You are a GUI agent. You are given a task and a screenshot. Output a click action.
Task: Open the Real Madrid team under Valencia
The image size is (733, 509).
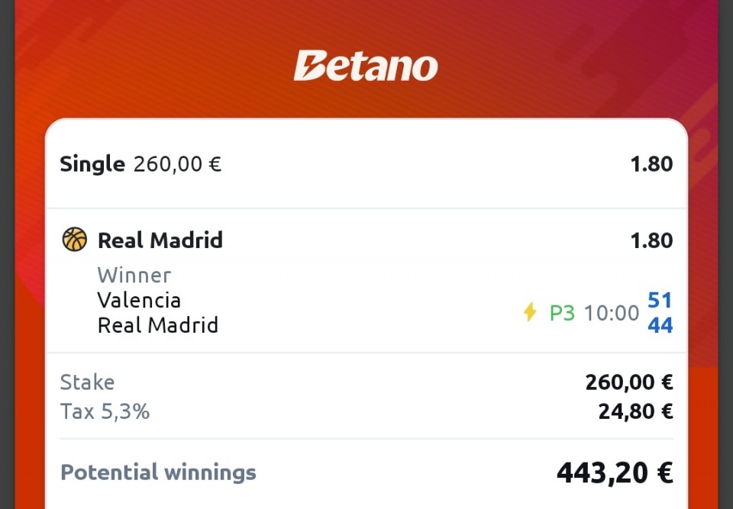(x=157, y=325)
